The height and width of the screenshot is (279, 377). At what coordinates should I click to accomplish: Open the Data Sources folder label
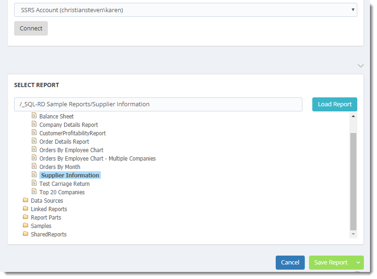click(47, 201)
